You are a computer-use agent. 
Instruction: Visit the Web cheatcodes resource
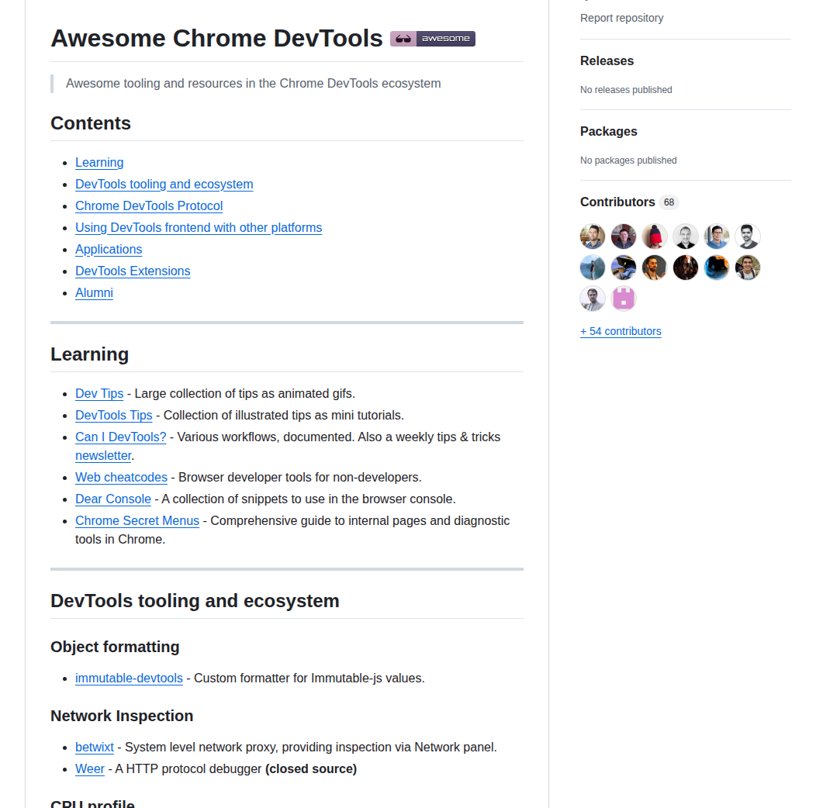tap(121, 477)
